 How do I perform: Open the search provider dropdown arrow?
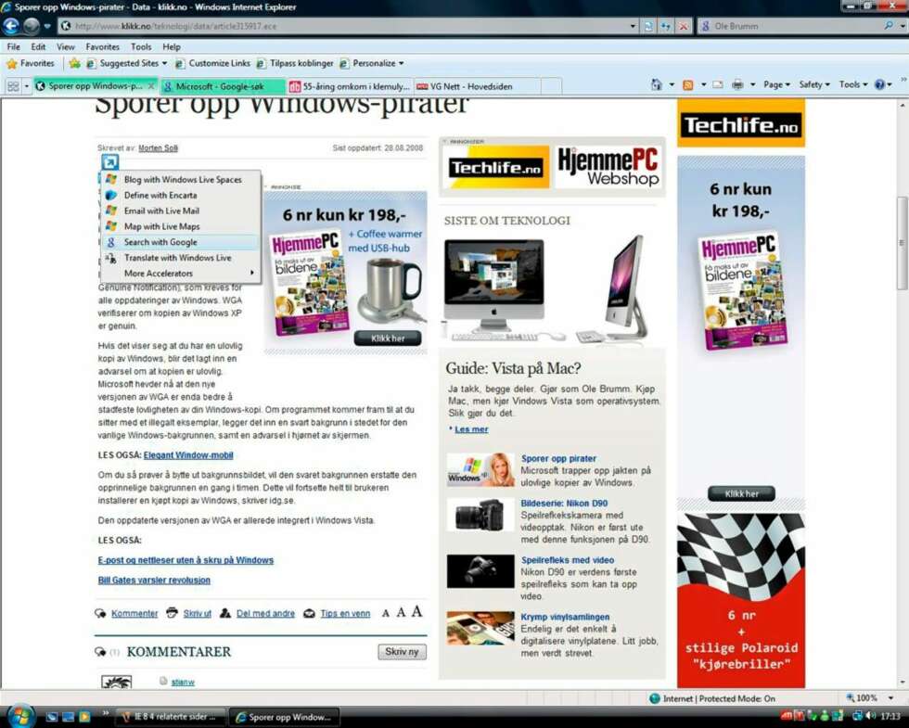point(902,26)
